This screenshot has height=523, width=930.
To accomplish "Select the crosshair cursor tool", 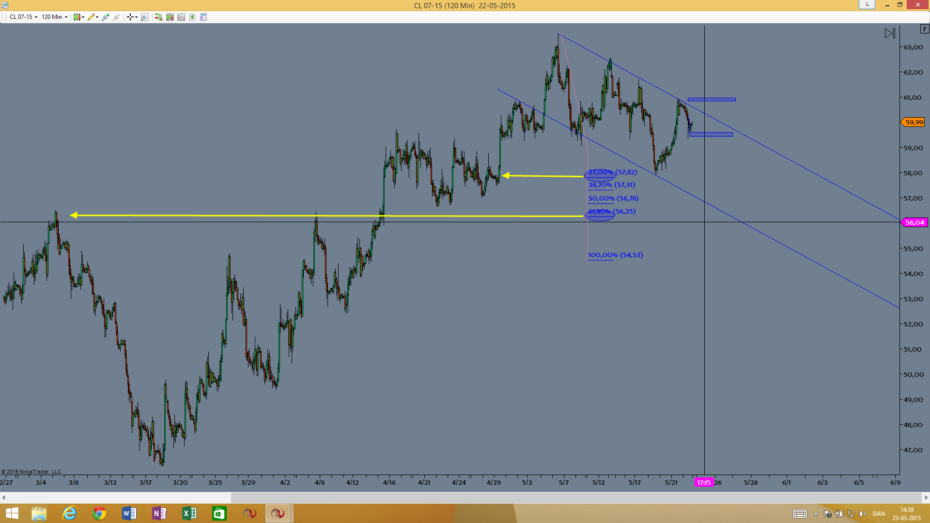I will tap(132, 17).
